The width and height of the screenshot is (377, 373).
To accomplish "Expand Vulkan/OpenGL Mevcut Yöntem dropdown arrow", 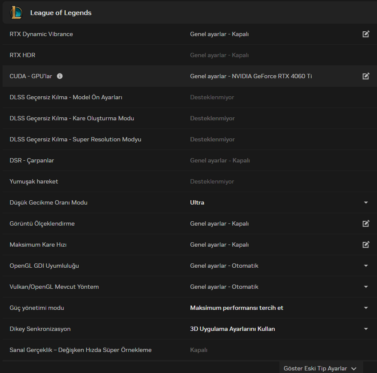I will coord(366,287).
